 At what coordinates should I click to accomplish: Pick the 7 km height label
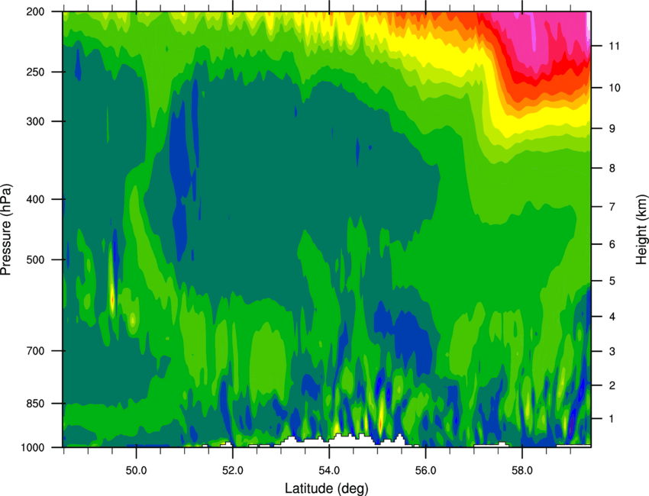[x=612, y=207]
